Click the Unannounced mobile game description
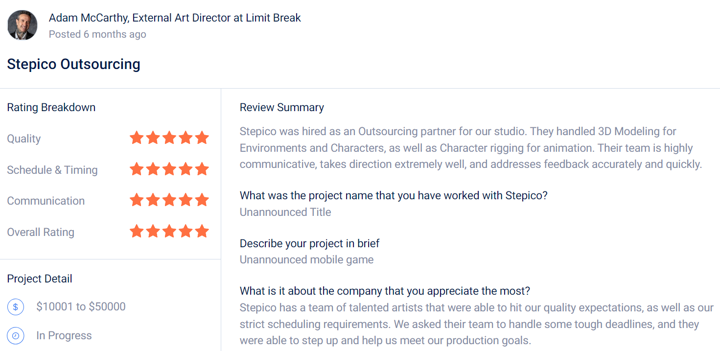This screenshot has width=720, height=351. [307, 260]
